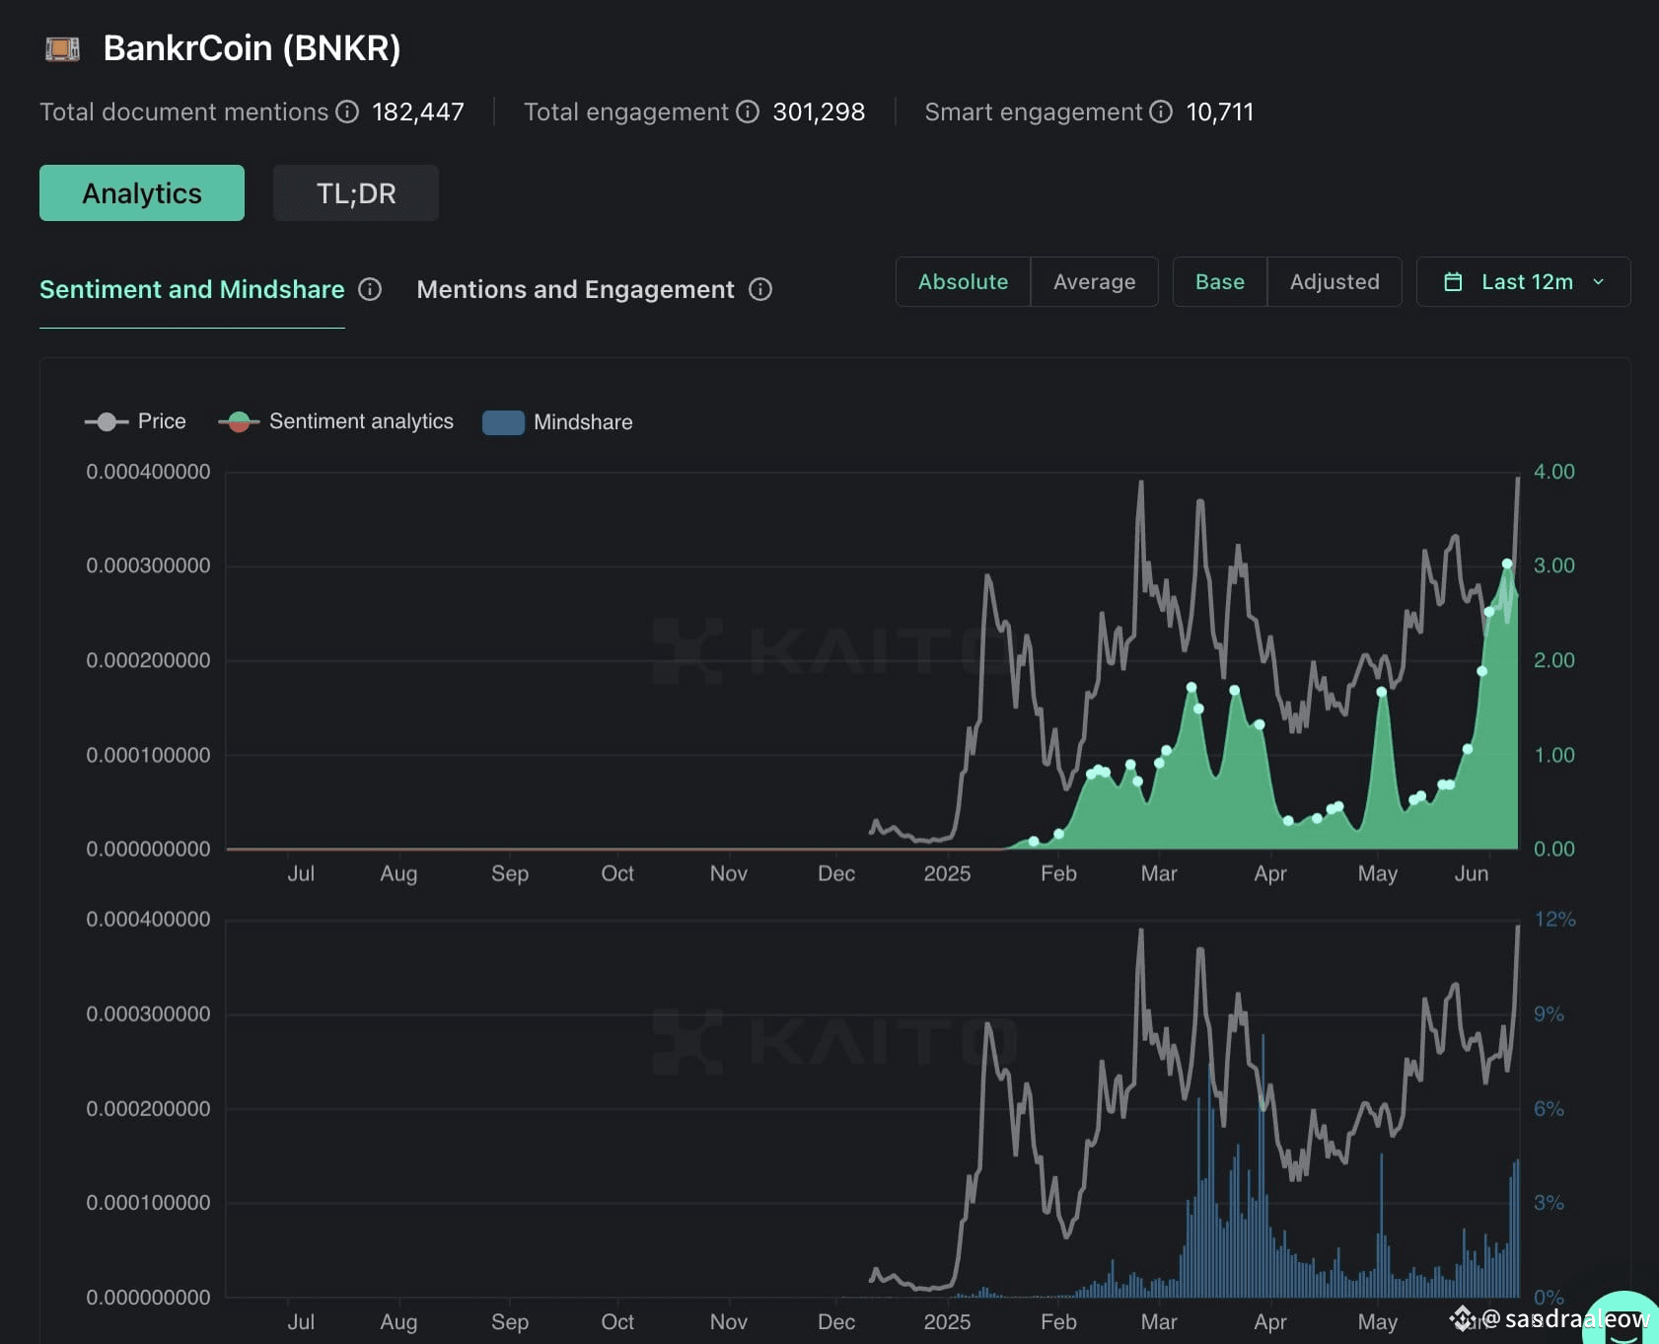Select the Absolute view option
Viewport: 1659px width, 1344px height.
(964, 282)
